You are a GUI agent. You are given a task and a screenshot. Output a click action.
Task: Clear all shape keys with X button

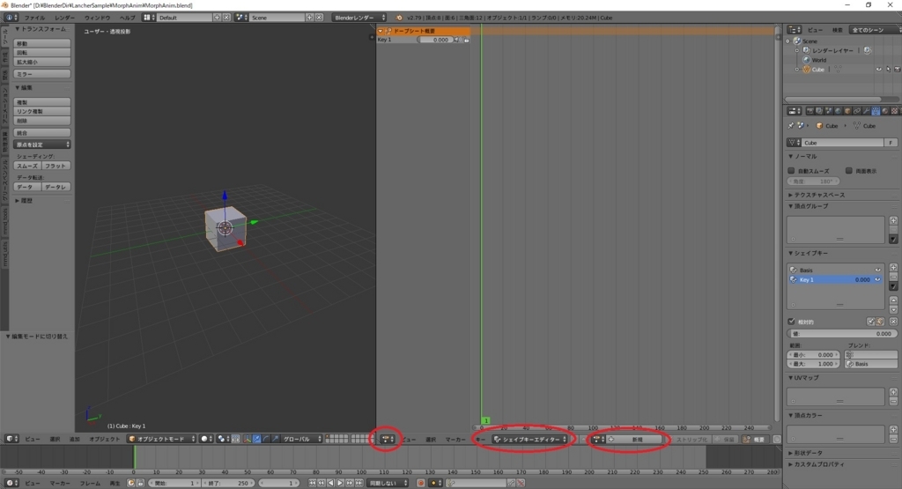coord(893,322)
